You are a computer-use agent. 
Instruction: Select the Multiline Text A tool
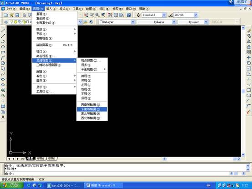[x=3, y=117]
